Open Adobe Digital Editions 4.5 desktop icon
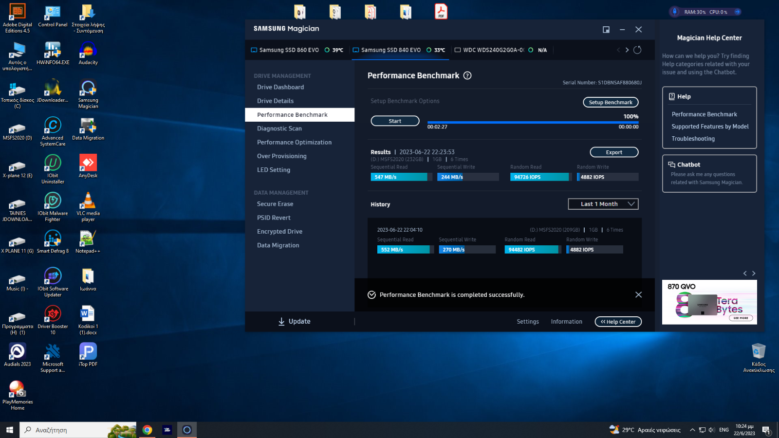The image size is (779, 438). tap(18, 18)
